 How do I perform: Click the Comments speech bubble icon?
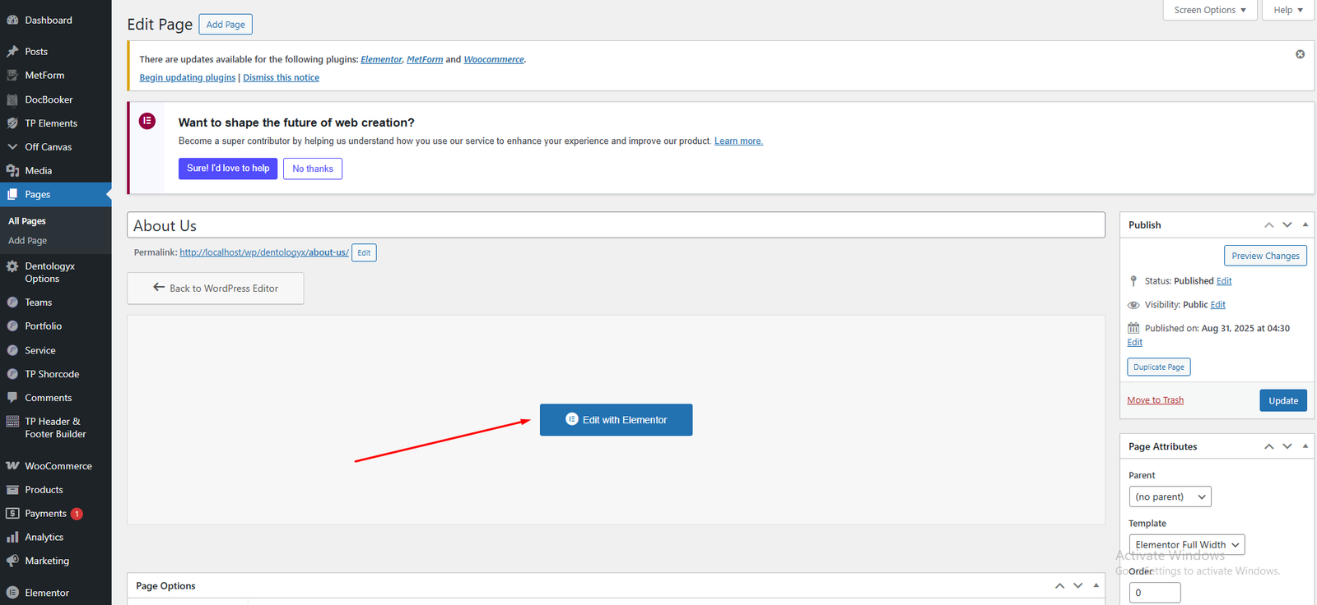tap(12, 398)
